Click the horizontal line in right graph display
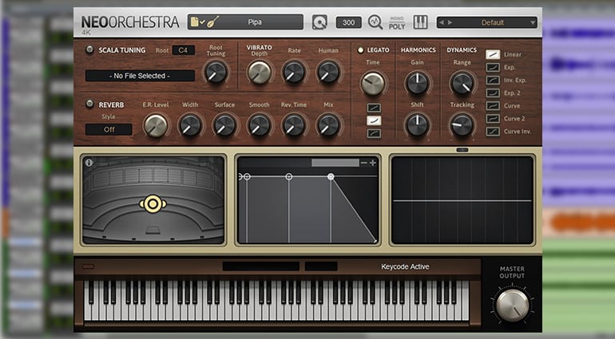The height and width of the screenshot is (339, 615). coord(462,201)
